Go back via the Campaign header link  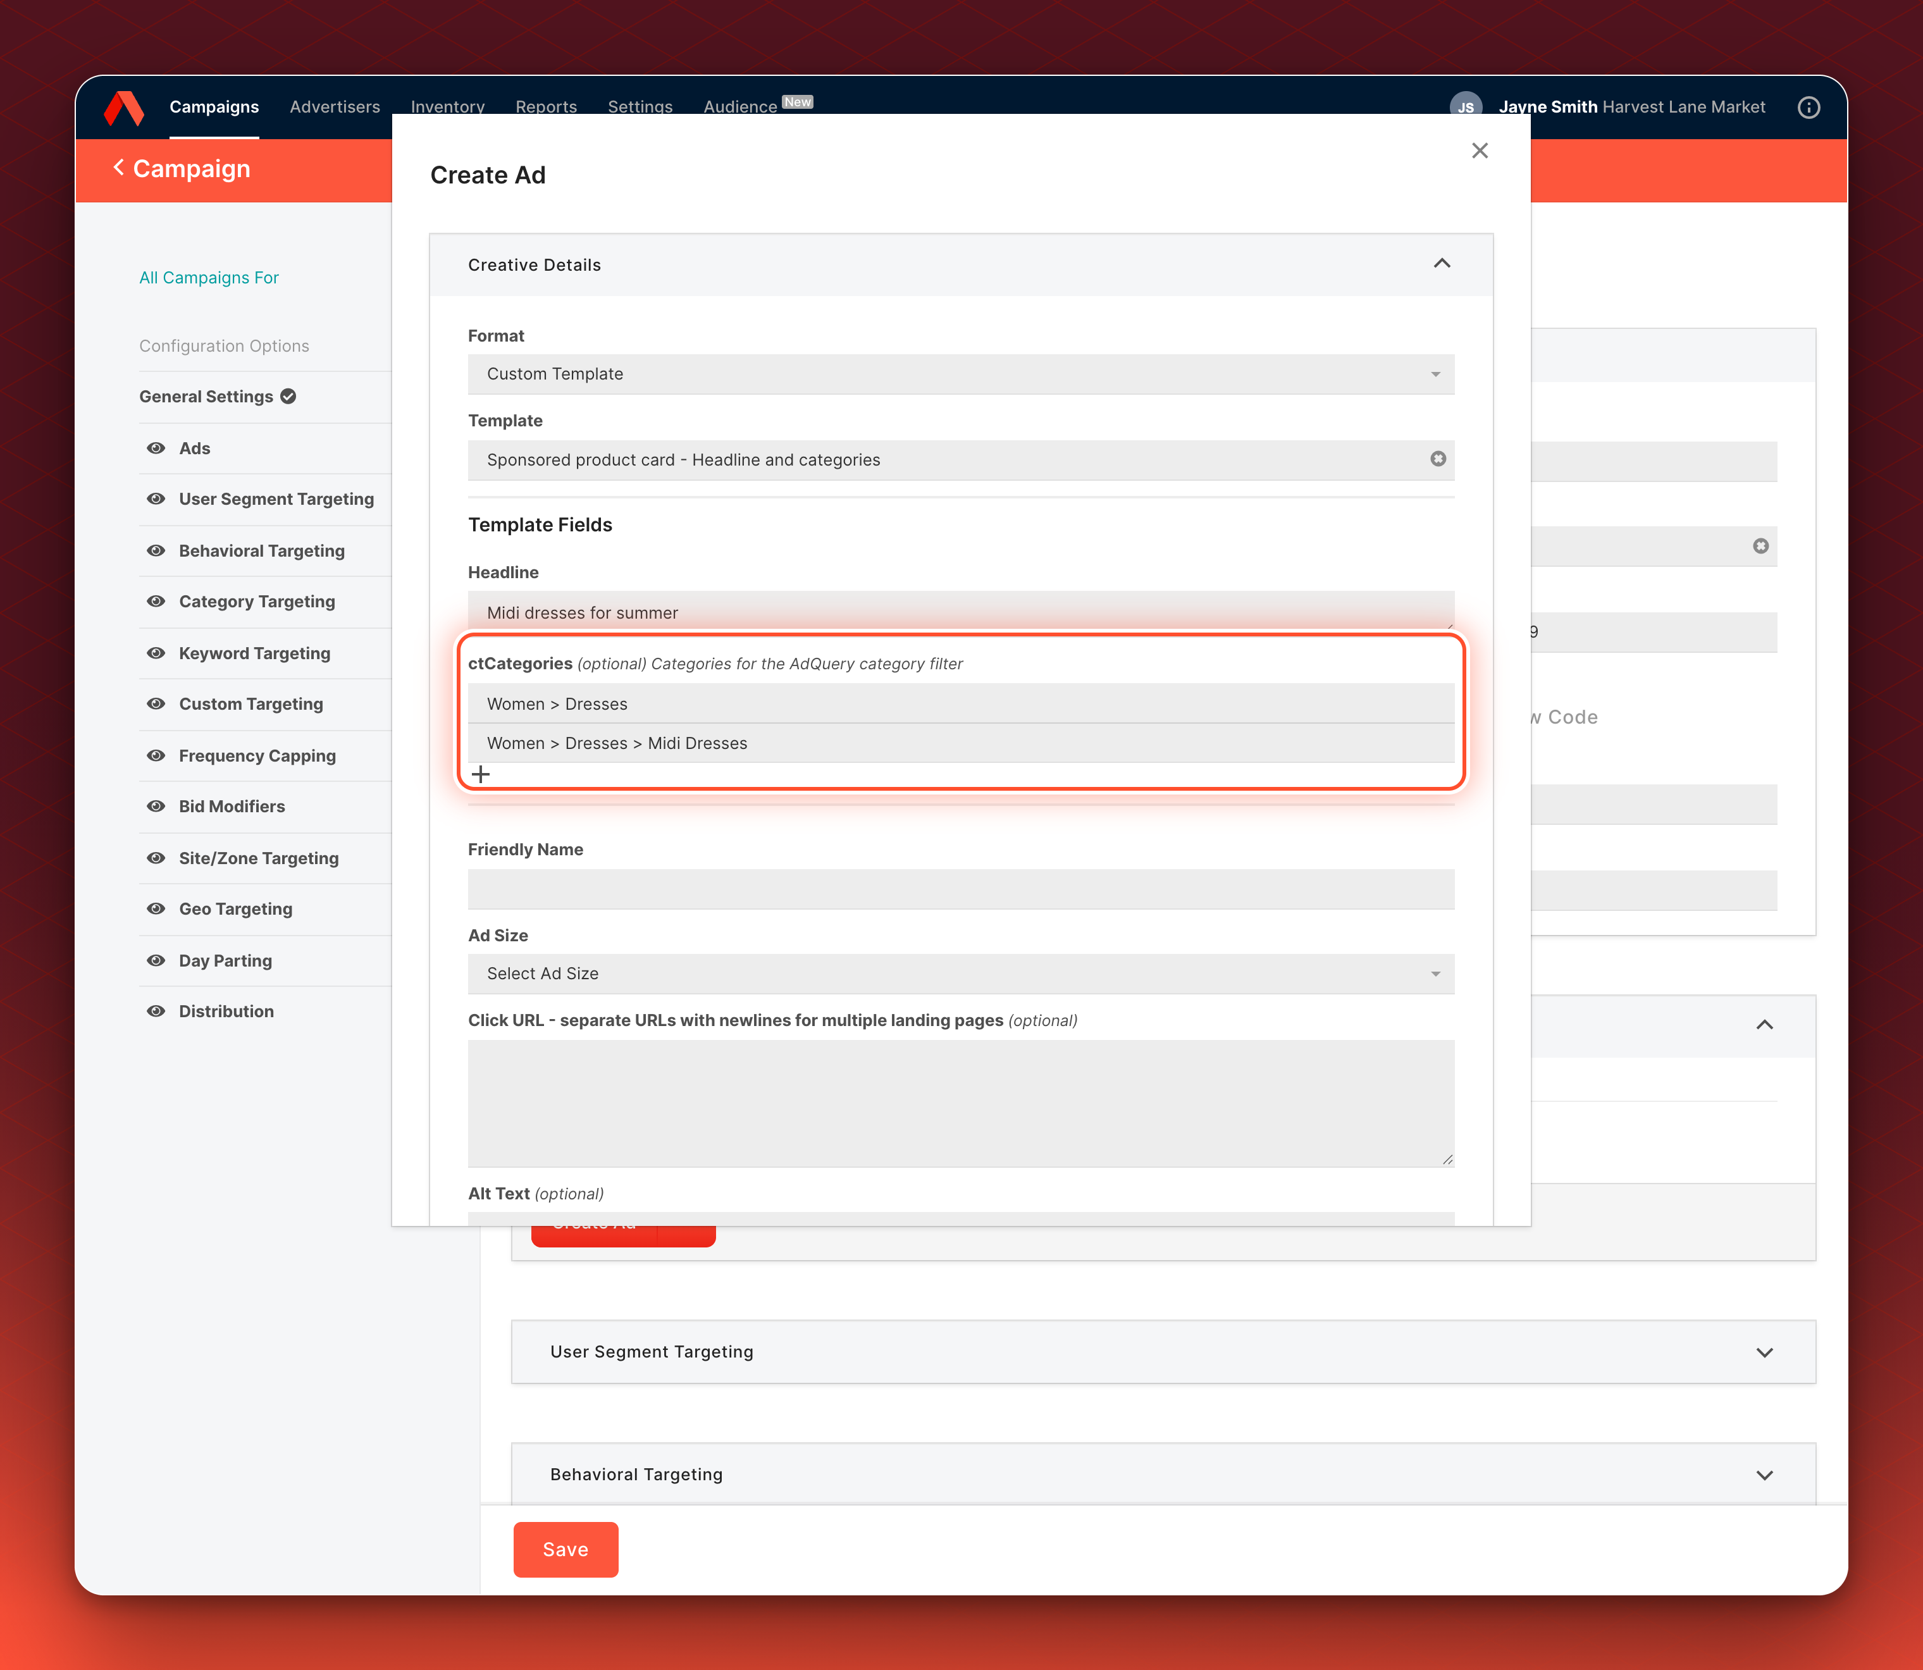[x=191, y=169]
